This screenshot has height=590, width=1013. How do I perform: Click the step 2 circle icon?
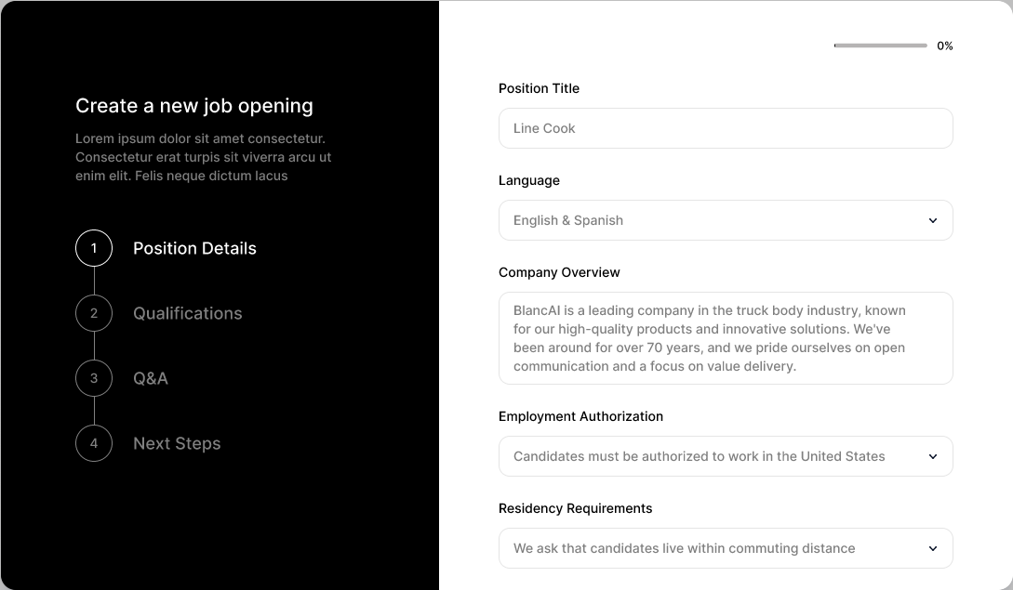pos(94,313)
